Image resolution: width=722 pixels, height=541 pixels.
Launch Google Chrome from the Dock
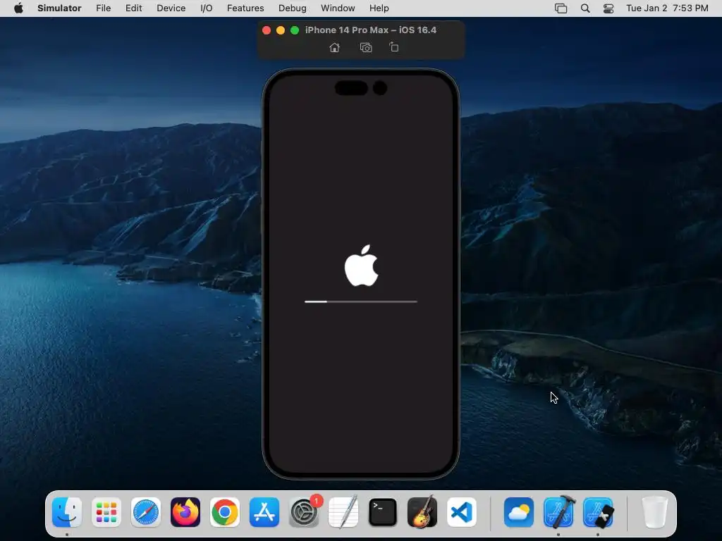click(225, 512)
